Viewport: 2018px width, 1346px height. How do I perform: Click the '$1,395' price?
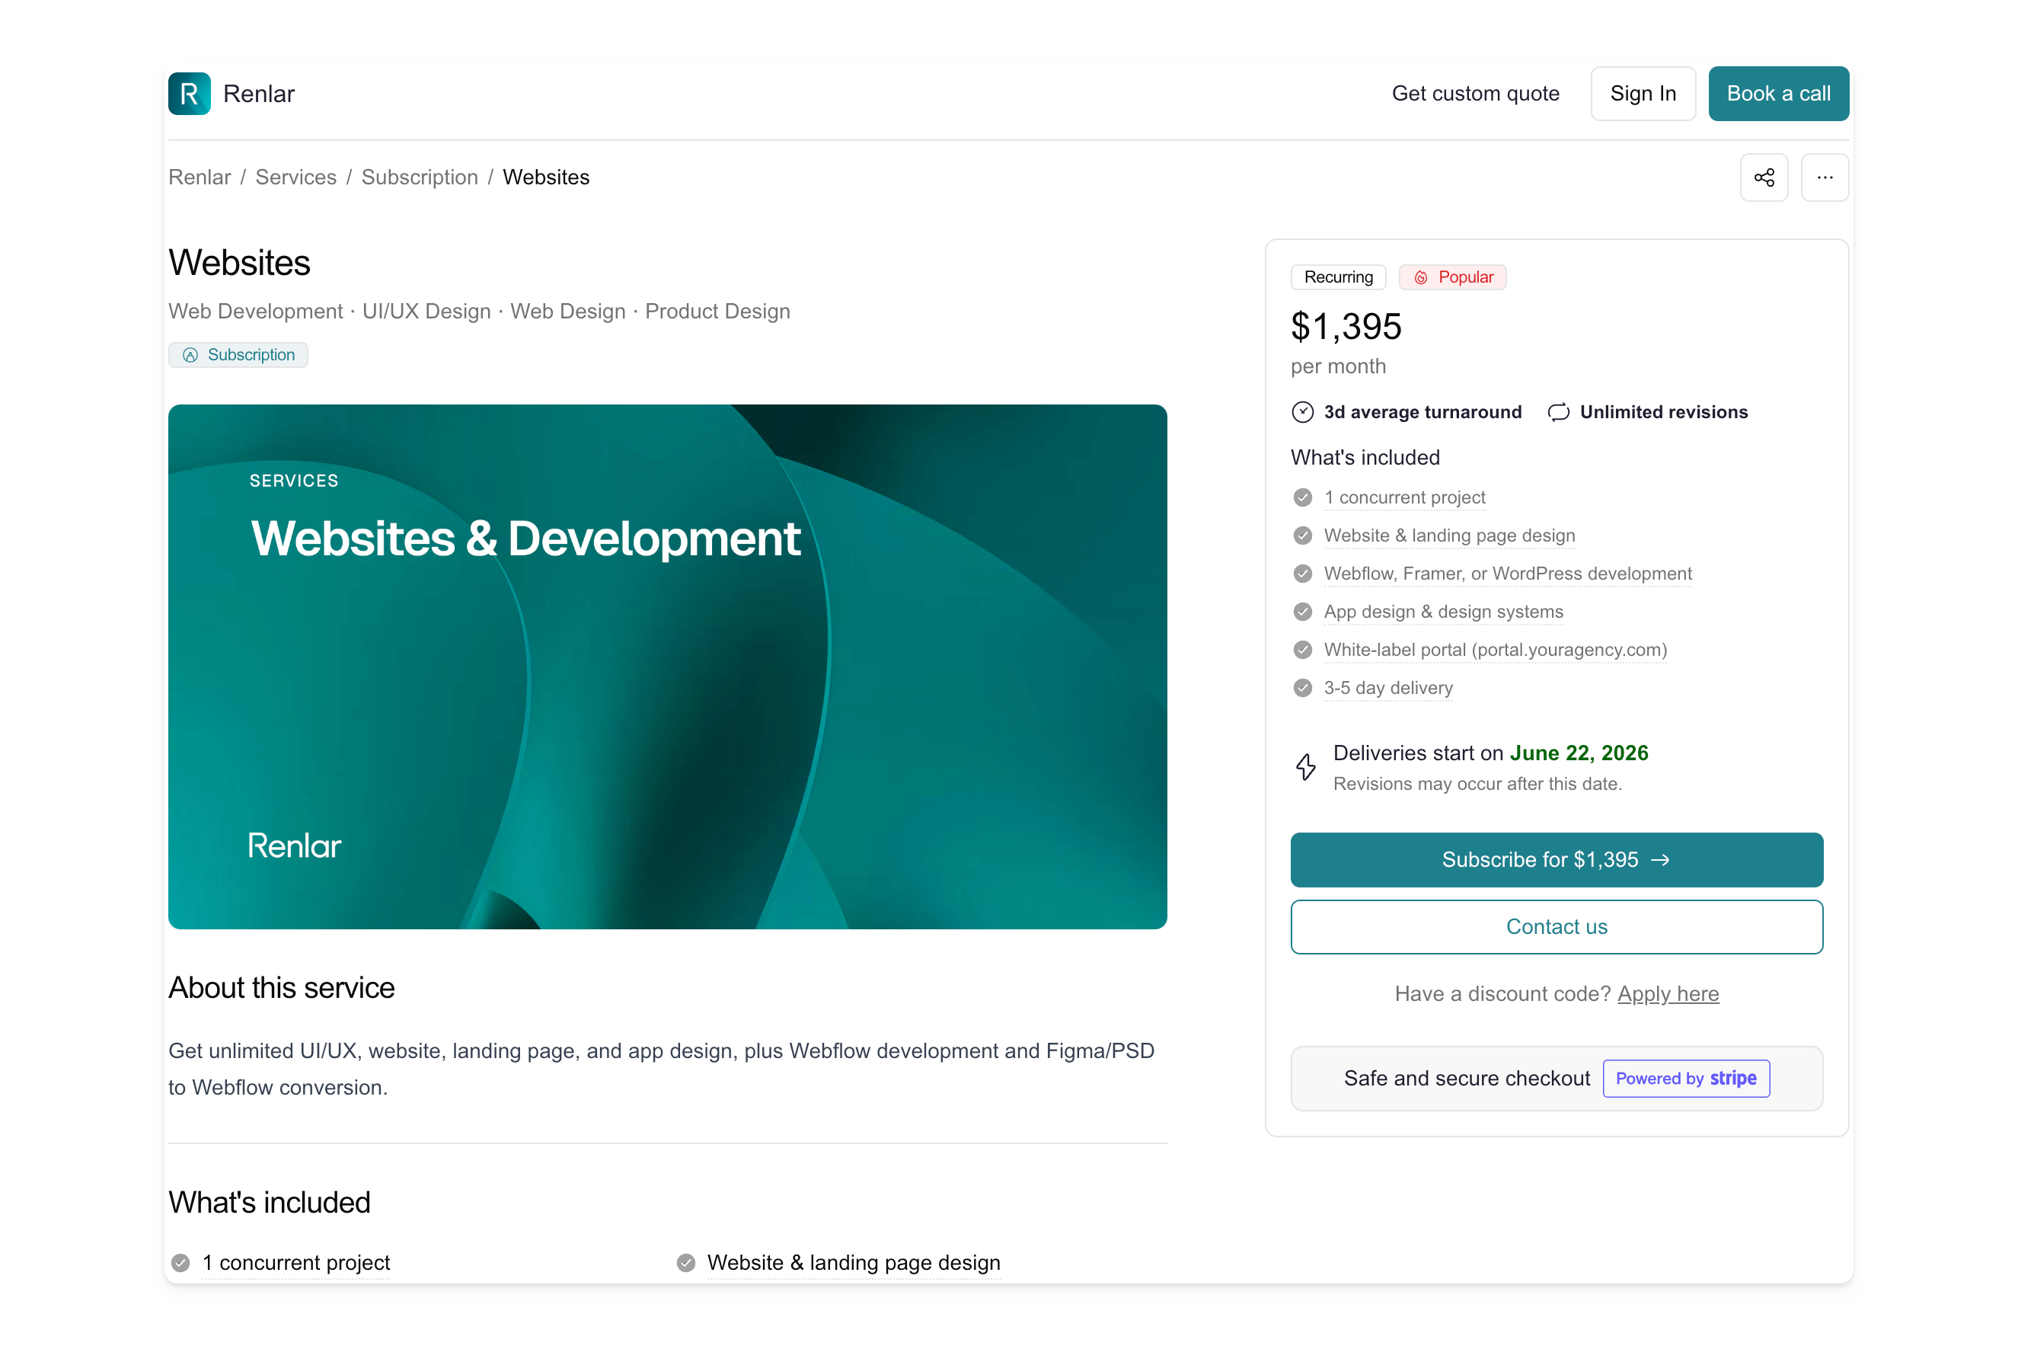click(1346, 327)
